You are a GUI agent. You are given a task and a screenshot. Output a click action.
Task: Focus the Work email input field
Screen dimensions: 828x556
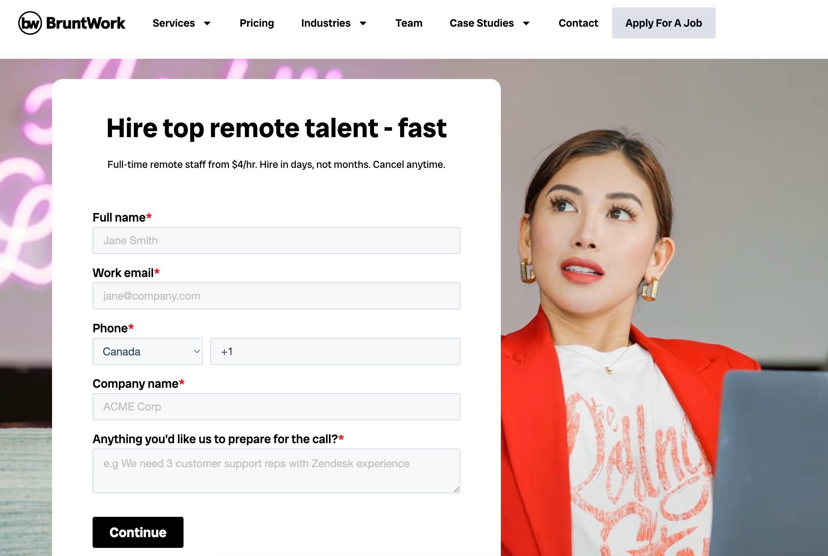pyautogui.click(x=276, y=296)
